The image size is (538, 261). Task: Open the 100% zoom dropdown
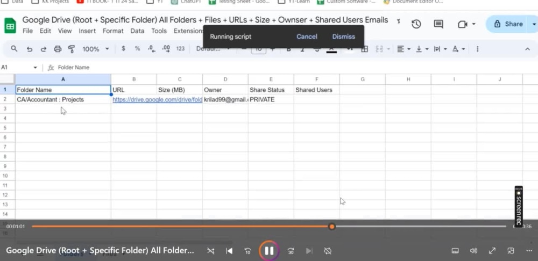click(x=95, y=49)
